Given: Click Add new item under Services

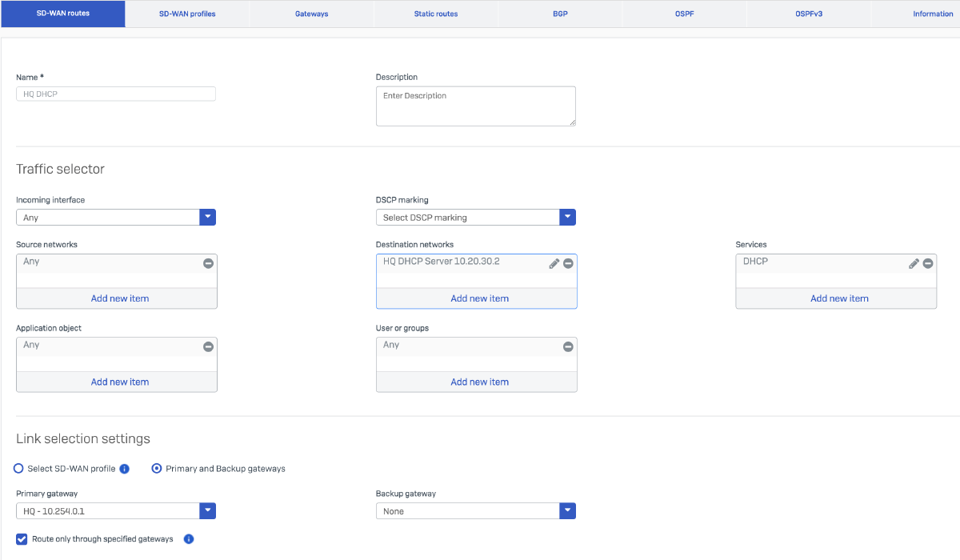Looking at the screenshot, I should pos(838,298).
